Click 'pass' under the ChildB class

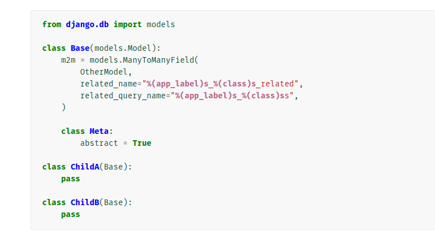coord(71,214)
